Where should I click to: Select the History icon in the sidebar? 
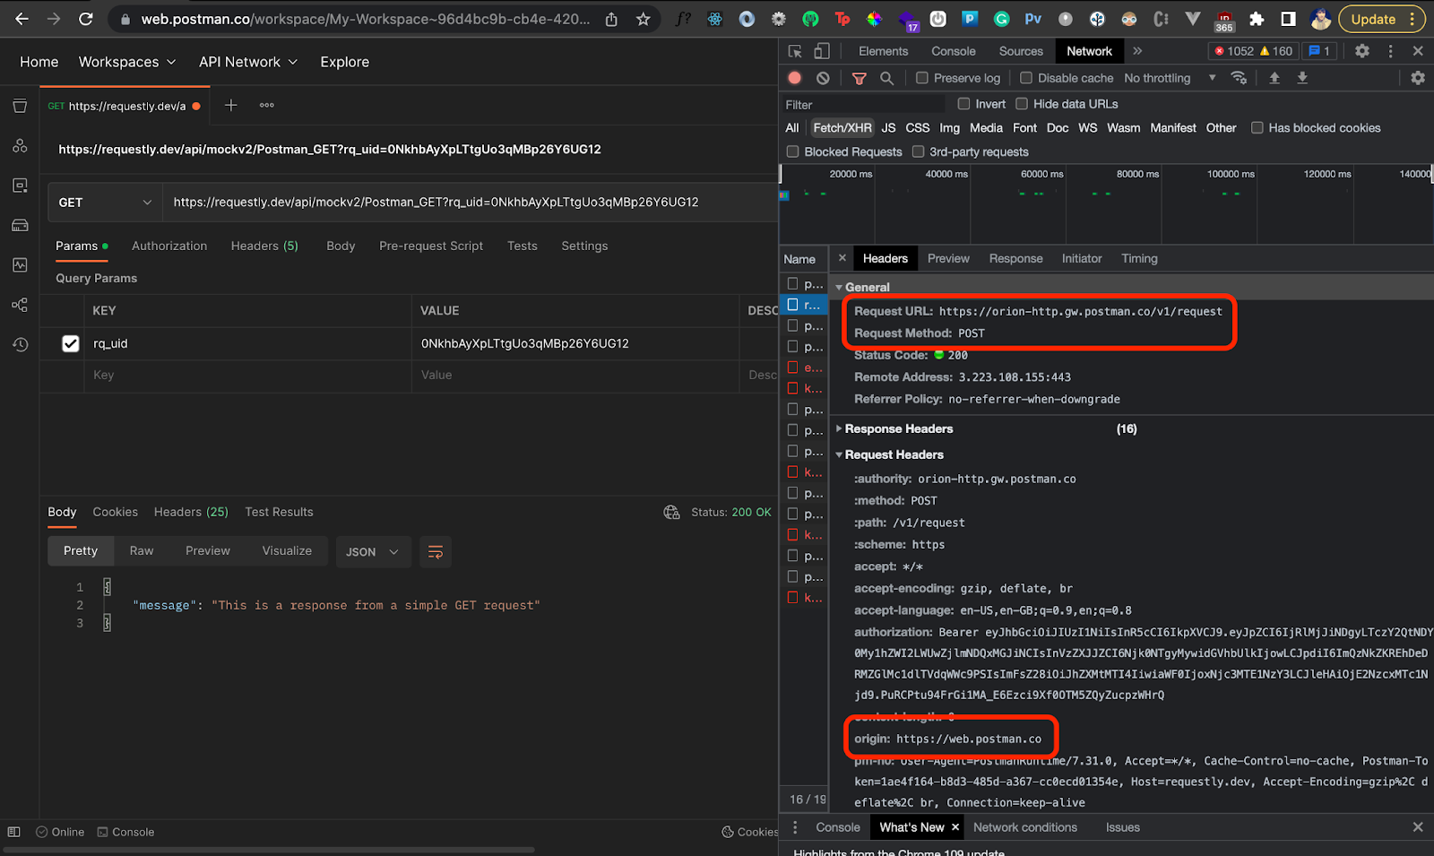click(x=20, y=344)
